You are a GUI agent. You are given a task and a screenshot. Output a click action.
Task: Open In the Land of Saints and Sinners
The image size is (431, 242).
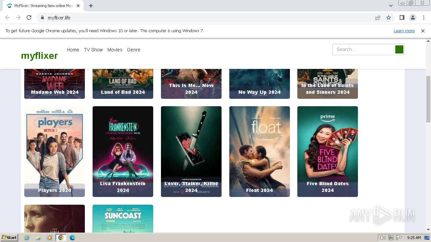(328, 84)
